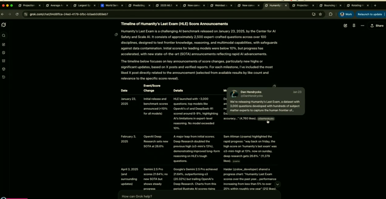The width and height of the screenshot is (386, 199).
Task: Click Relaunch to update button
Action: pos(370,14)
